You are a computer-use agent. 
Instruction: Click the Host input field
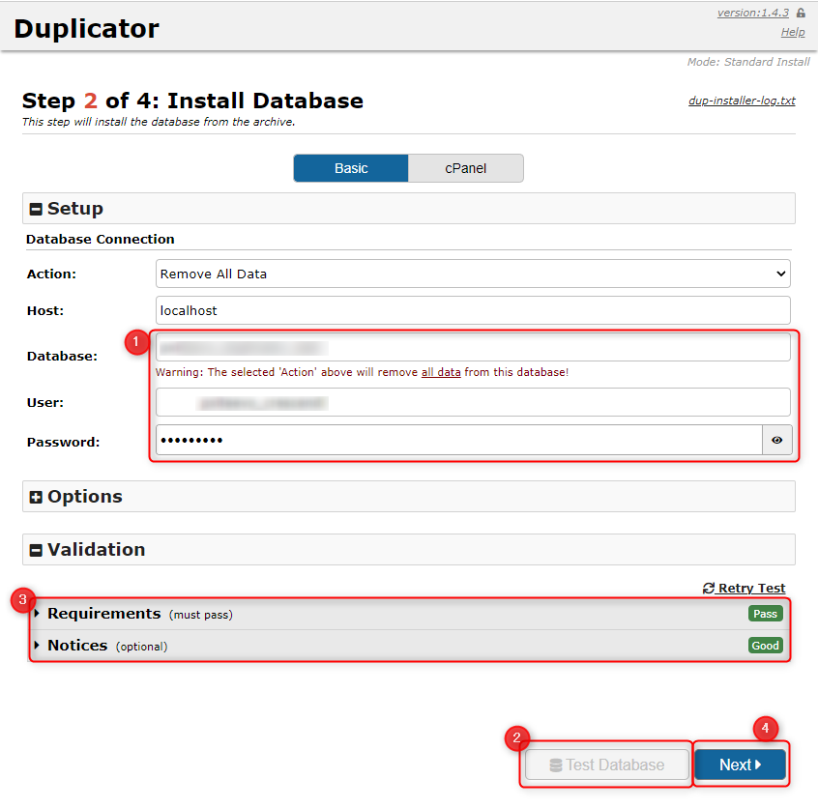[473, 310]
